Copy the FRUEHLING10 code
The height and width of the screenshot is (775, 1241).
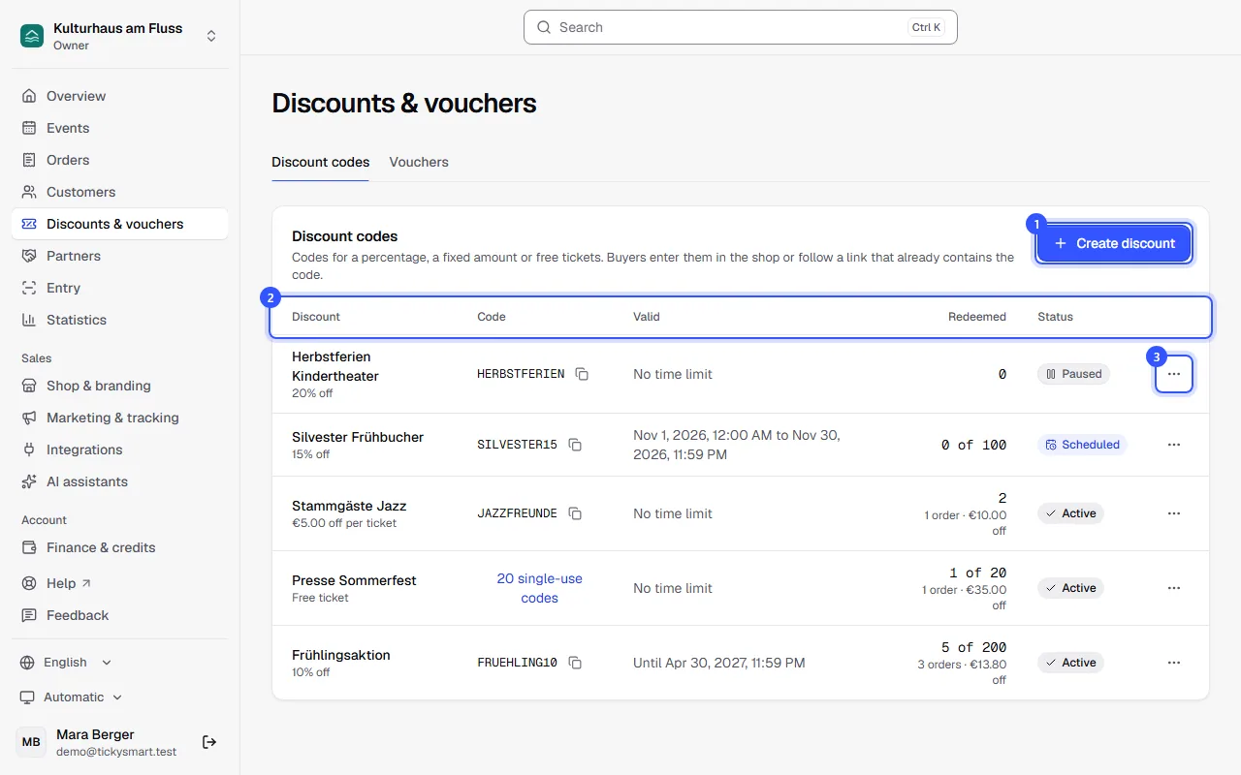(575, 663)
